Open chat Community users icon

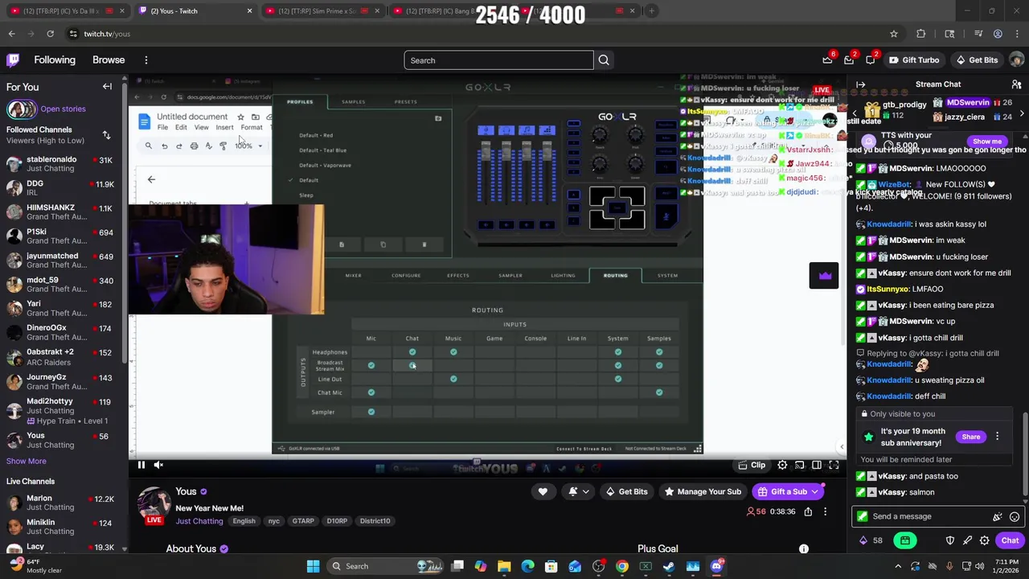click(x=1017, y=84)
